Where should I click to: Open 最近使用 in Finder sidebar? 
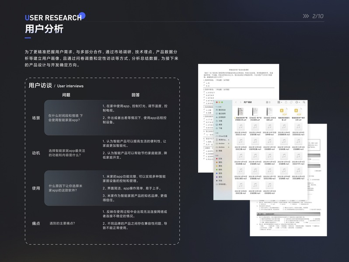[220, 114]
